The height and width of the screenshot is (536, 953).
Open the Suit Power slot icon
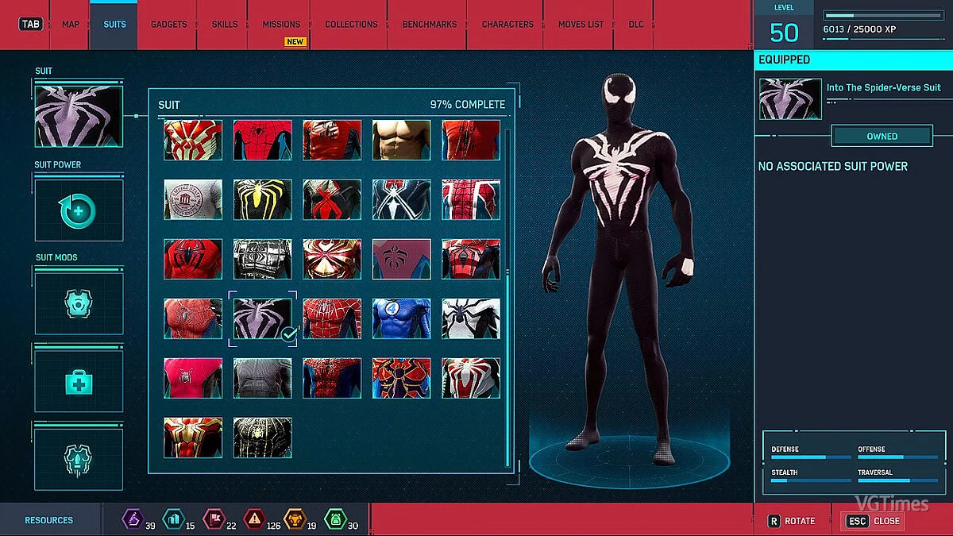[x=79, y=210]
